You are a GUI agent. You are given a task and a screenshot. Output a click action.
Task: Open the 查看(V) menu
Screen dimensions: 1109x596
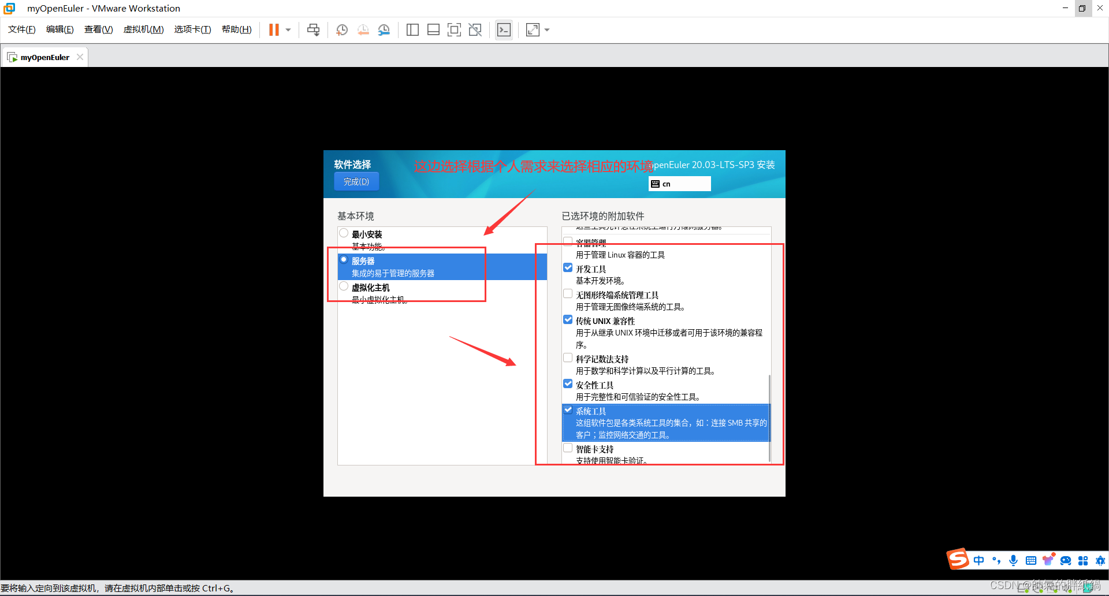coord(99,29)
